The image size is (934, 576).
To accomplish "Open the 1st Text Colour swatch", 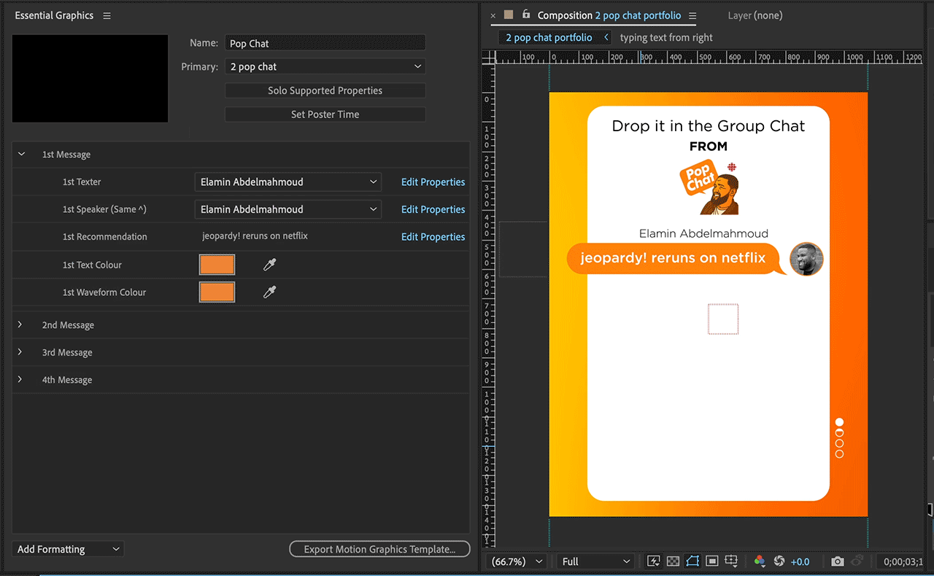I will pos(217,265).
